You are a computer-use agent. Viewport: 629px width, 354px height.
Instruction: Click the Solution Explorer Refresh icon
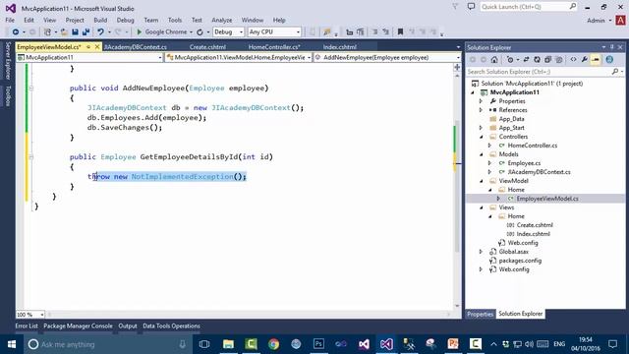pyautogui.click(x=537, y=60)
